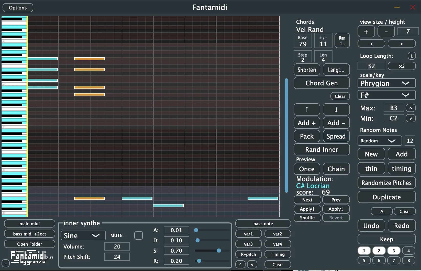Toggle the var1 variation
This screenshot has height=271, width=421.
pyautogui.click(x=248, y=234)
